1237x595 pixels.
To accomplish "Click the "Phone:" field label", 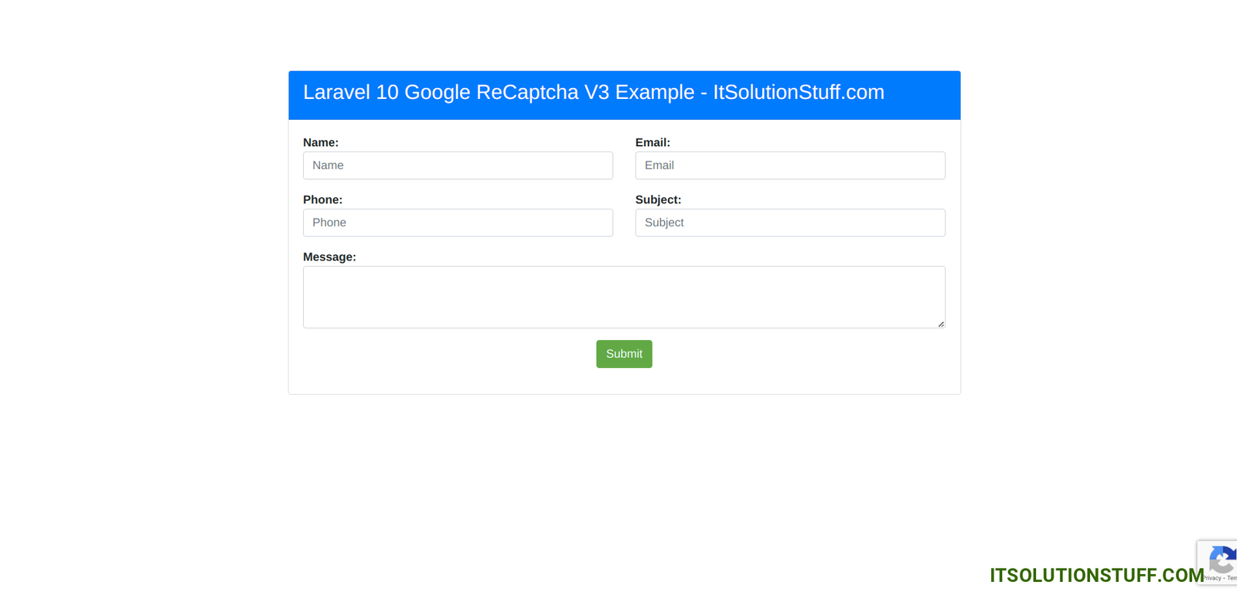I will click(322, 200).
